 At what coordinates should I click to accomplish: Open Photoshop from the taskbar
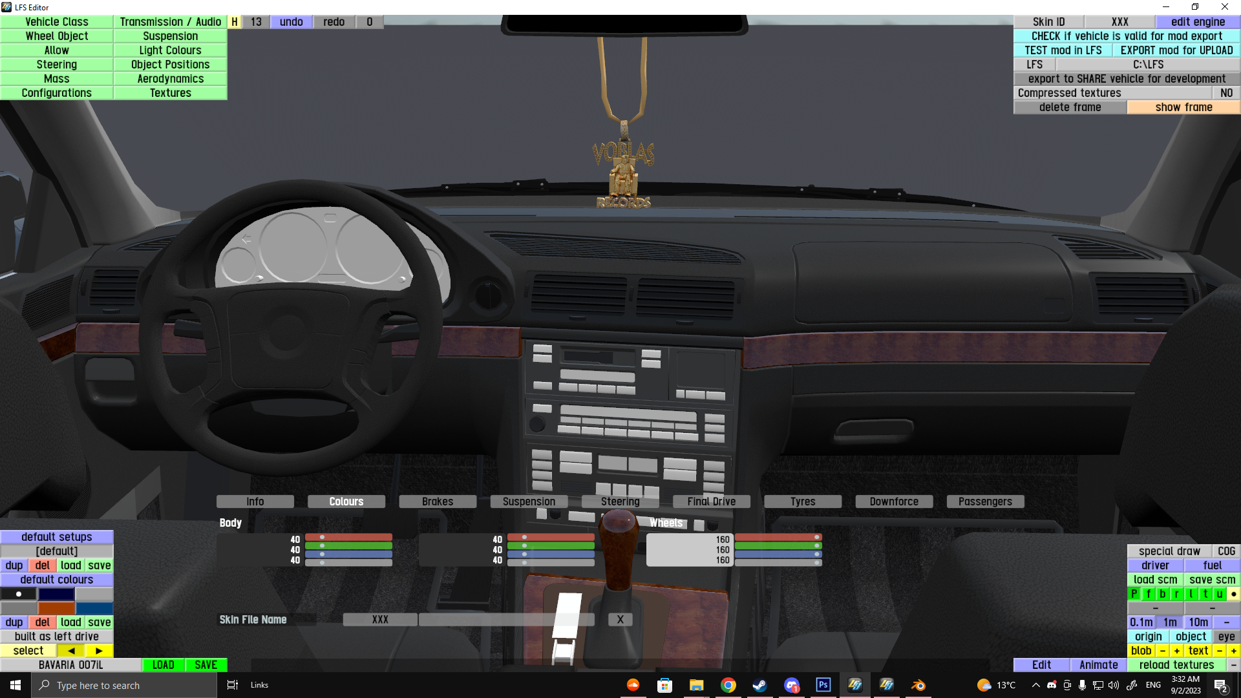point(823,685)
